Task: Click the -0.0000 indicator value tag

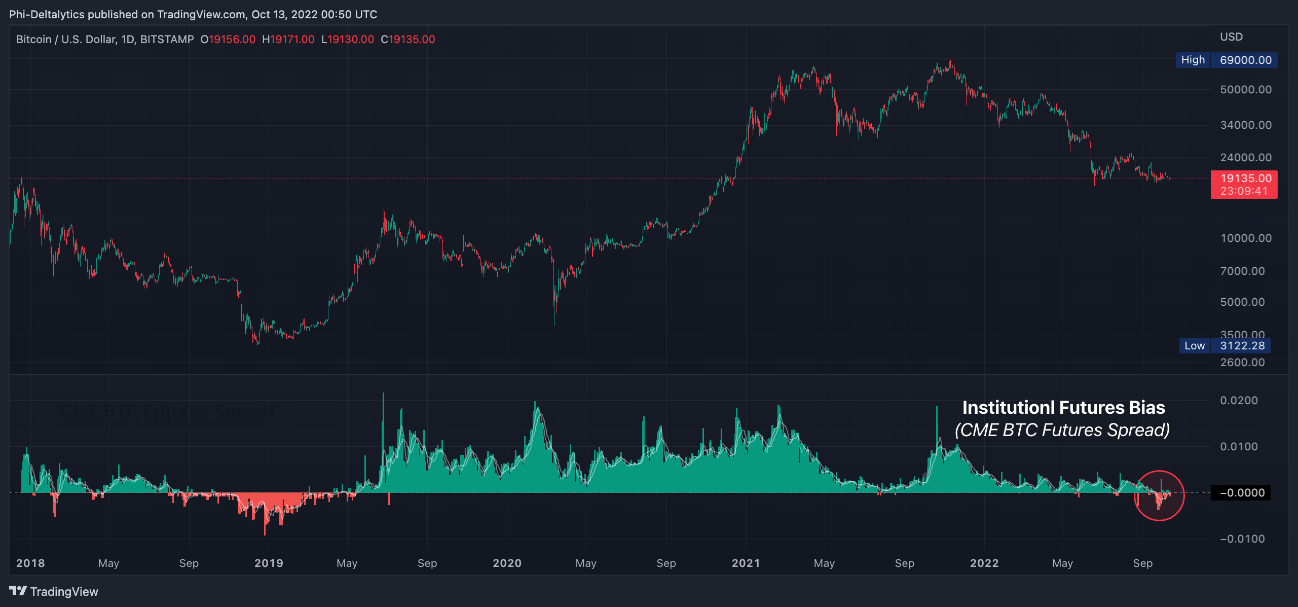Action: tap(1240, 492)
